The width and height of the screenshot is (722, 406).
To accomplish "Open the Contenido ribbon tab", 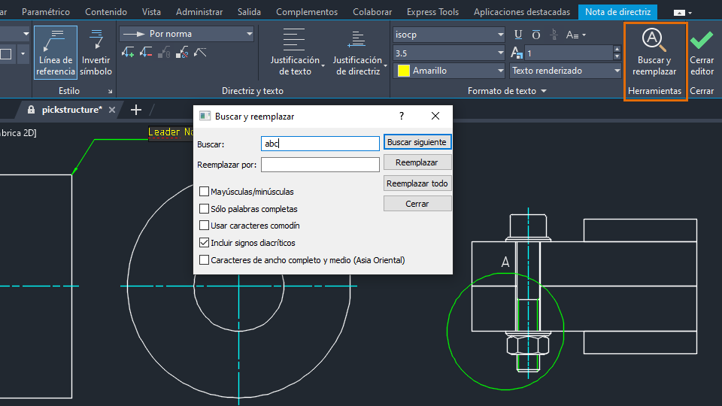I will (x=106, y=12).
